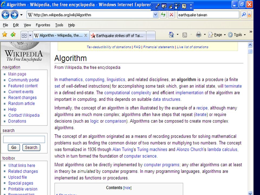260x195 pixels.
Task: Open the Live list of donations link
Action: point(193,47)
